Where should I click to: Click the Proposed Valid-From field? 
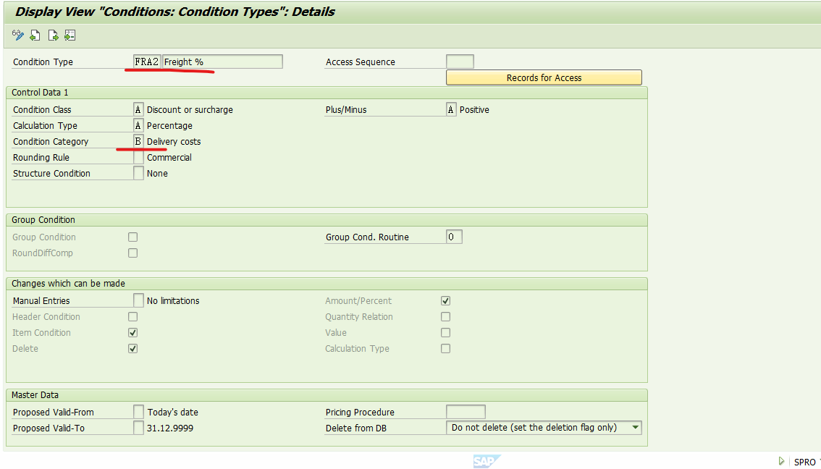138,412
